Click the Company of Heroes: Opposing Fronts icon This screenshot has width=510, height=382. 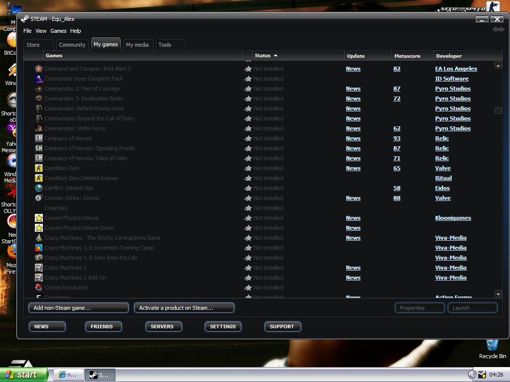click(39, 148)
